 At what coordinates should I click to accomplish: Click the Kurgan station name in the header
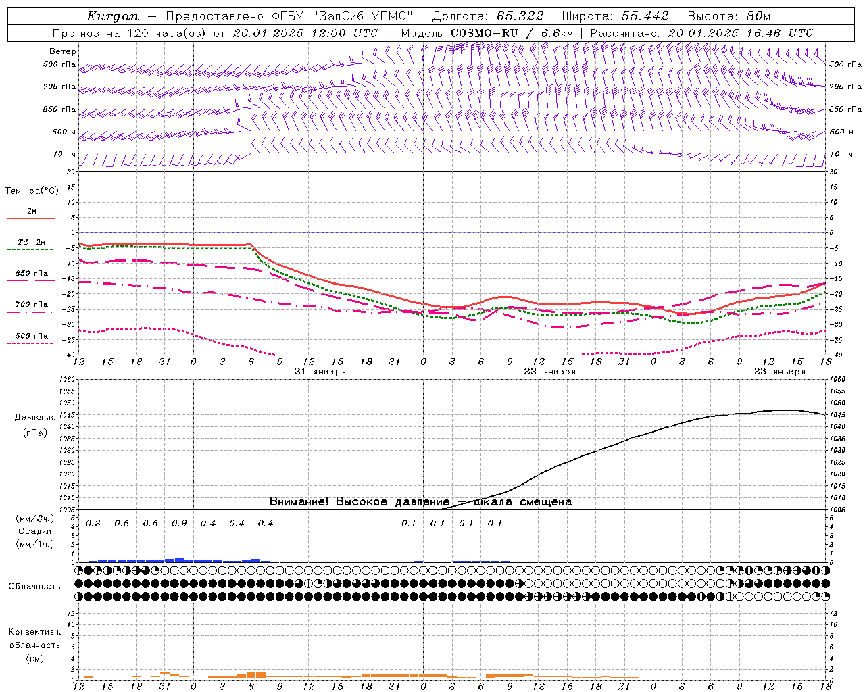point(113,16)
